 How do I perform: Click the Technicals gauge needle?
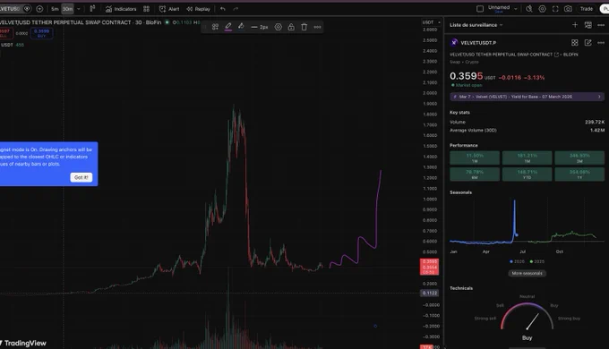coord(533,321)
